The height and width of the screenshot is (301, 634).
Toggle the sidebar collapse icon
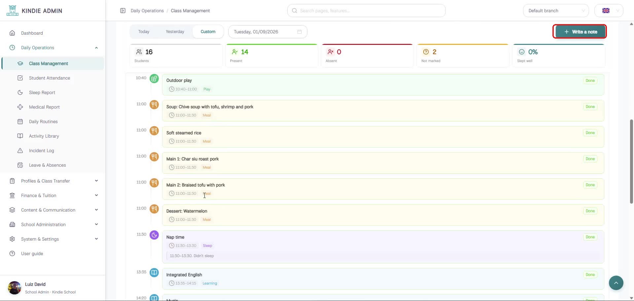pos(123,11)
